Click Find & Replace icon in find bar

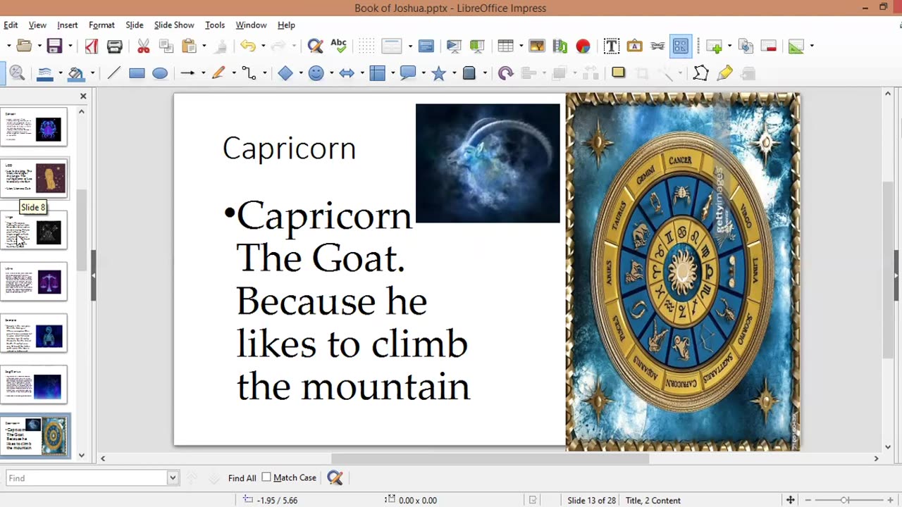pos(335,478)
